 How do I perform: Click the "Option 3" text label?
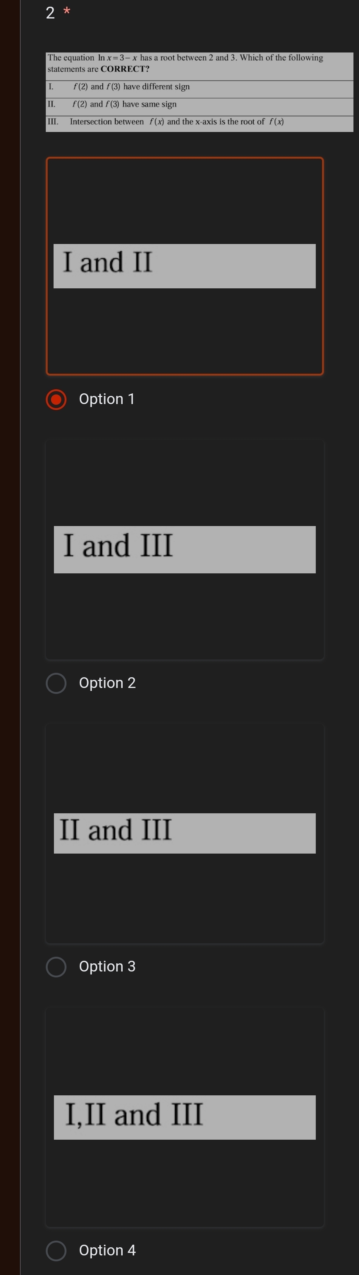pyautogui.click(x=107, y=966)
